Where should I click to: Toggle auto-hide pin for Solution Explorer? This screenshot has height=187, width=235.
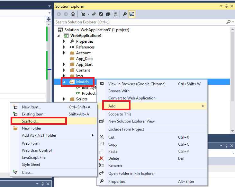pos(226,6)
